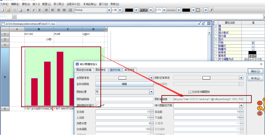Click the Save disk toolbar icon
This screenshot has height=135, width=265.
(x=15, y=10)
